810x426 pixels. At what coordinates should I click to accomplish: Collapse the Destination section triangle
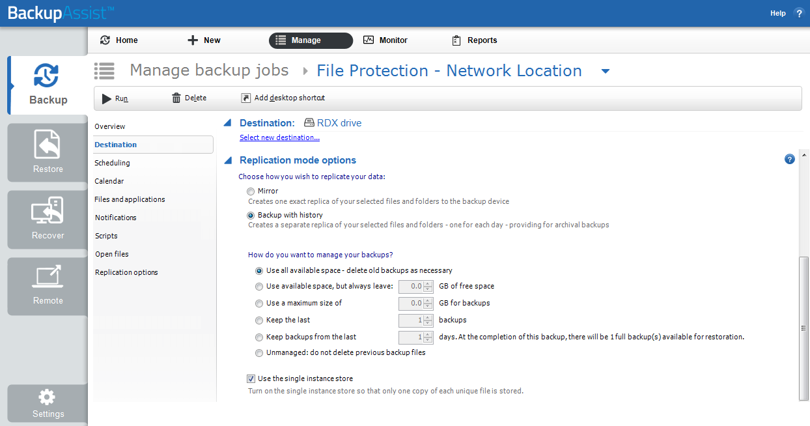click(227, 122)
